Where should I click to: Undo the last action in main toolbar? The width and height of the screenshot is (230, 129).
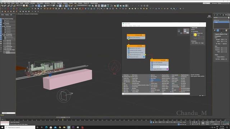(3, 6)
